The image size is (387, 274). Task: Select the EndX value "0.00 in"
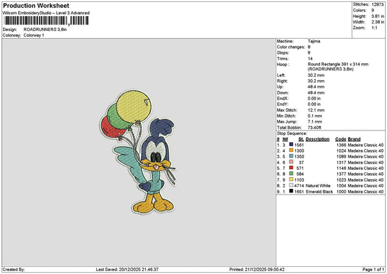coord(314,98)
